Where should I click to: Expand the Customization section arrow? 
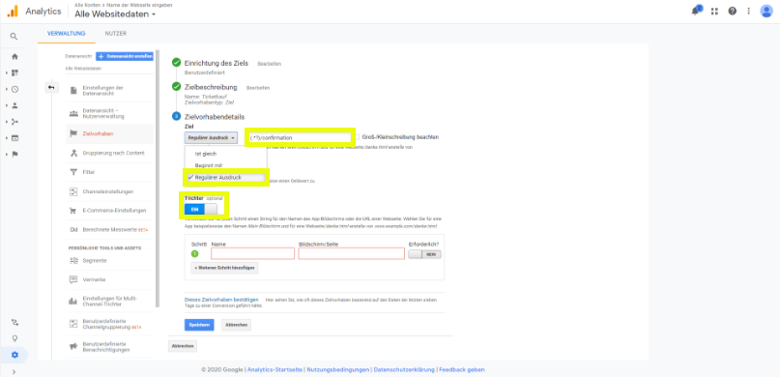point(7,73)
